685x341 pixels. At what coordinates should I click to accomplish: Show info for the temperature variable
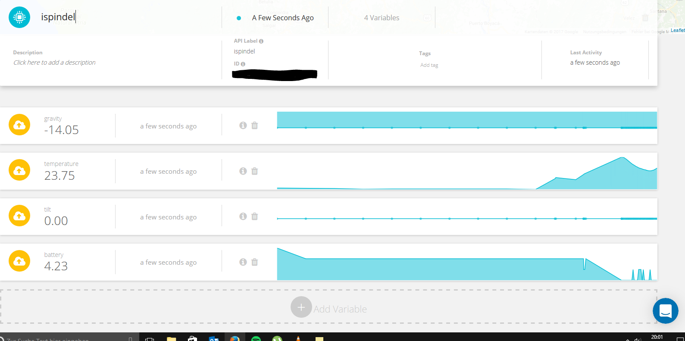click(243, 171)
